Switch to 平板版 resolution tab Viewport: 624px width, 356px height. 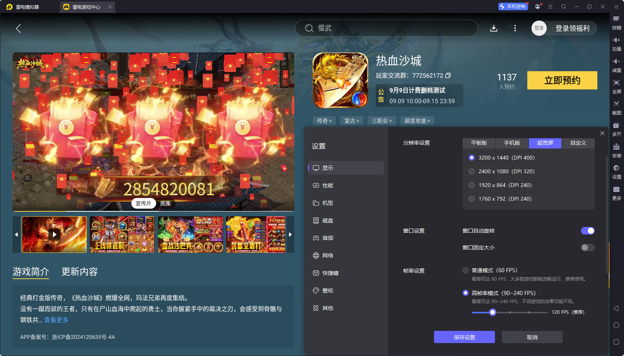click(x=479, y=143)
